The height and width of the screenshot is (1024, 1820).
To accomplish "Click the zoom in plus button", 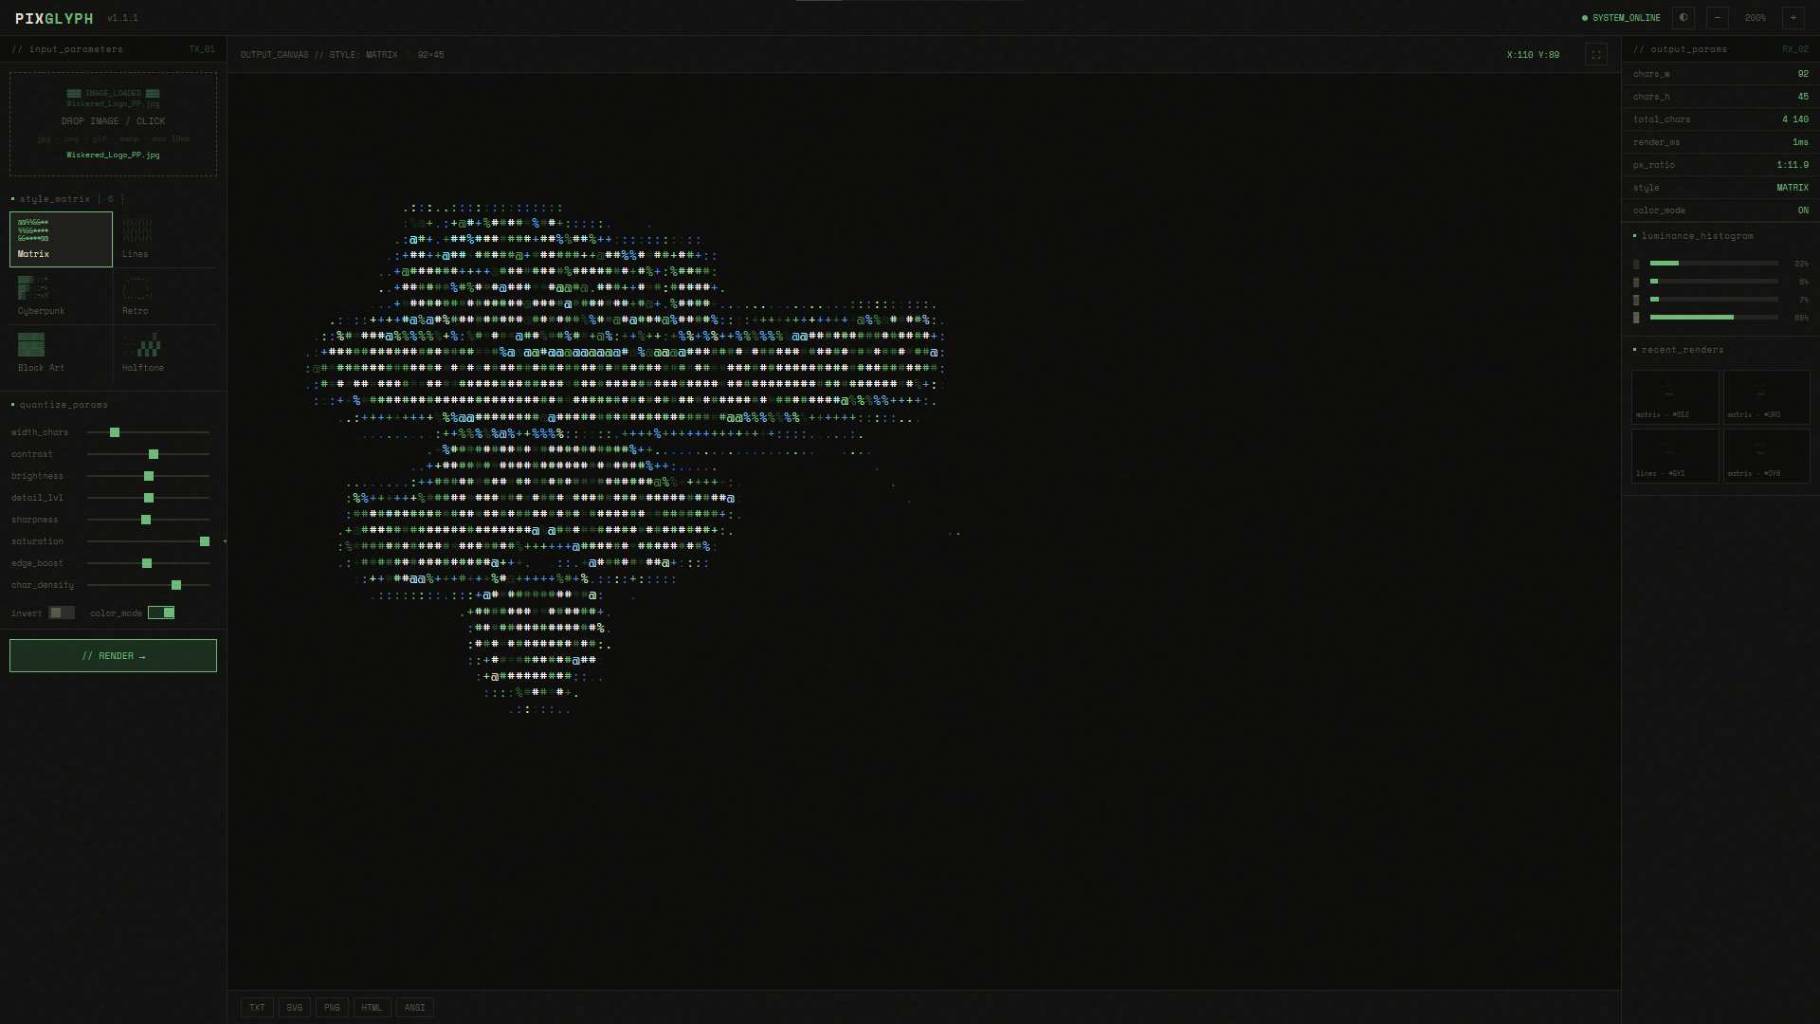I will 1793,18.
